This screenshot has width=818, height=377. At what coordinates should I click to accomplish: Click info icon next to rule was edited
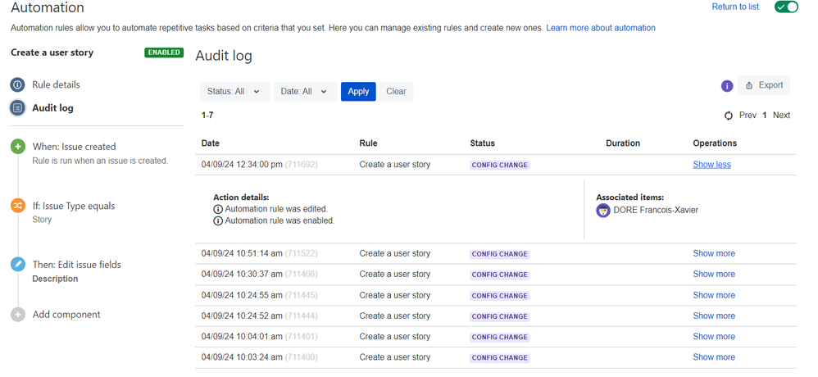click(x=218, y=209)
